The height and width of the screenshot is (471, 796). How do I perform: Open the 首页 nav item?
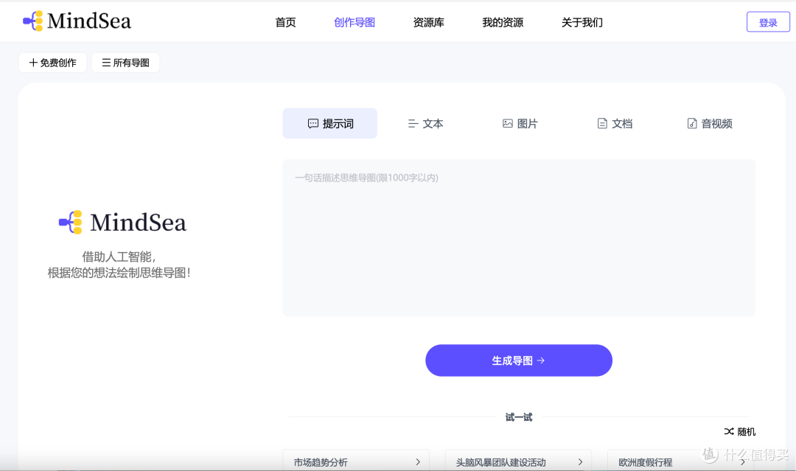coord(285,22)
